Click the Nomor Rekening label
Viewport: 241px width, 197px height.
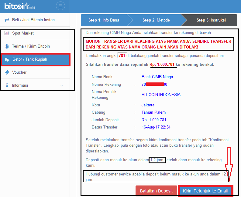point(106,84)
